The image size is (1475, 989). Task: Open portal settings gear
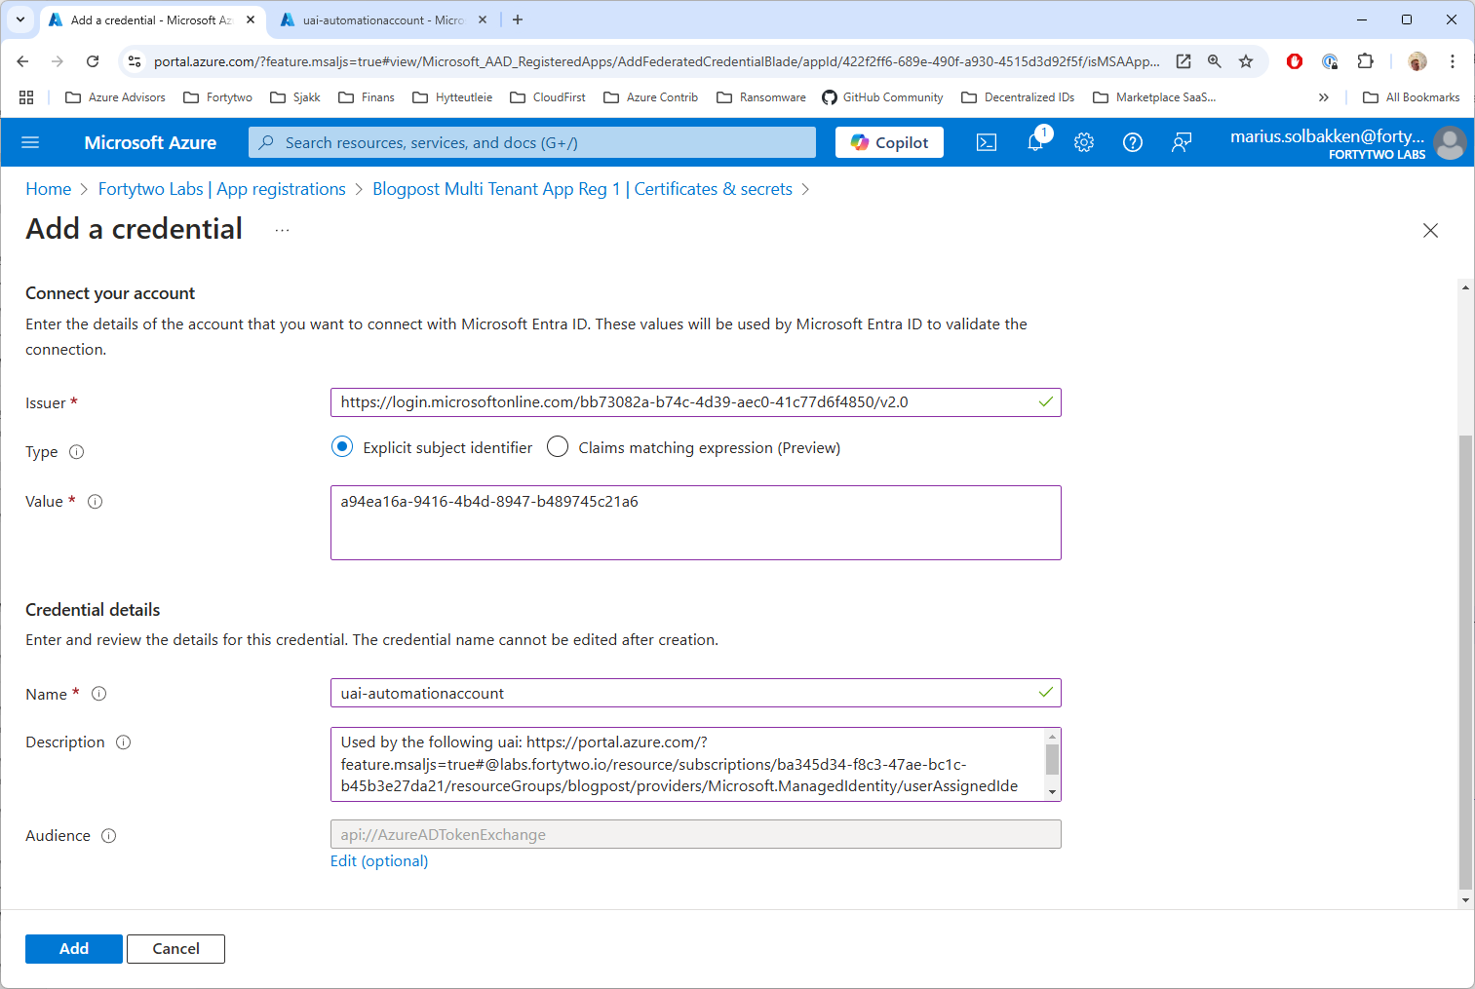pyautogui.click(x=1084, y=143)
